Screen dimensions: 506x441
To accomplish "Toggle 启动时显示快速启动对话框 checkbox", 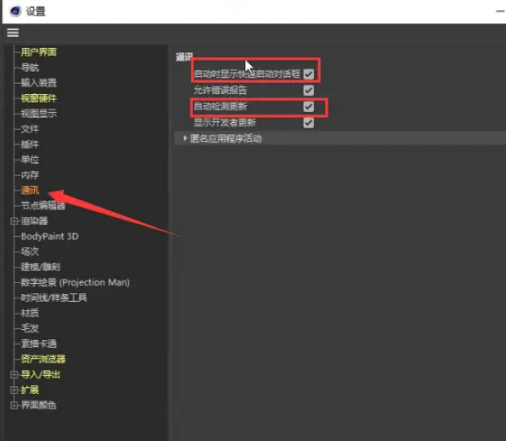I will (x=309, y=74).
